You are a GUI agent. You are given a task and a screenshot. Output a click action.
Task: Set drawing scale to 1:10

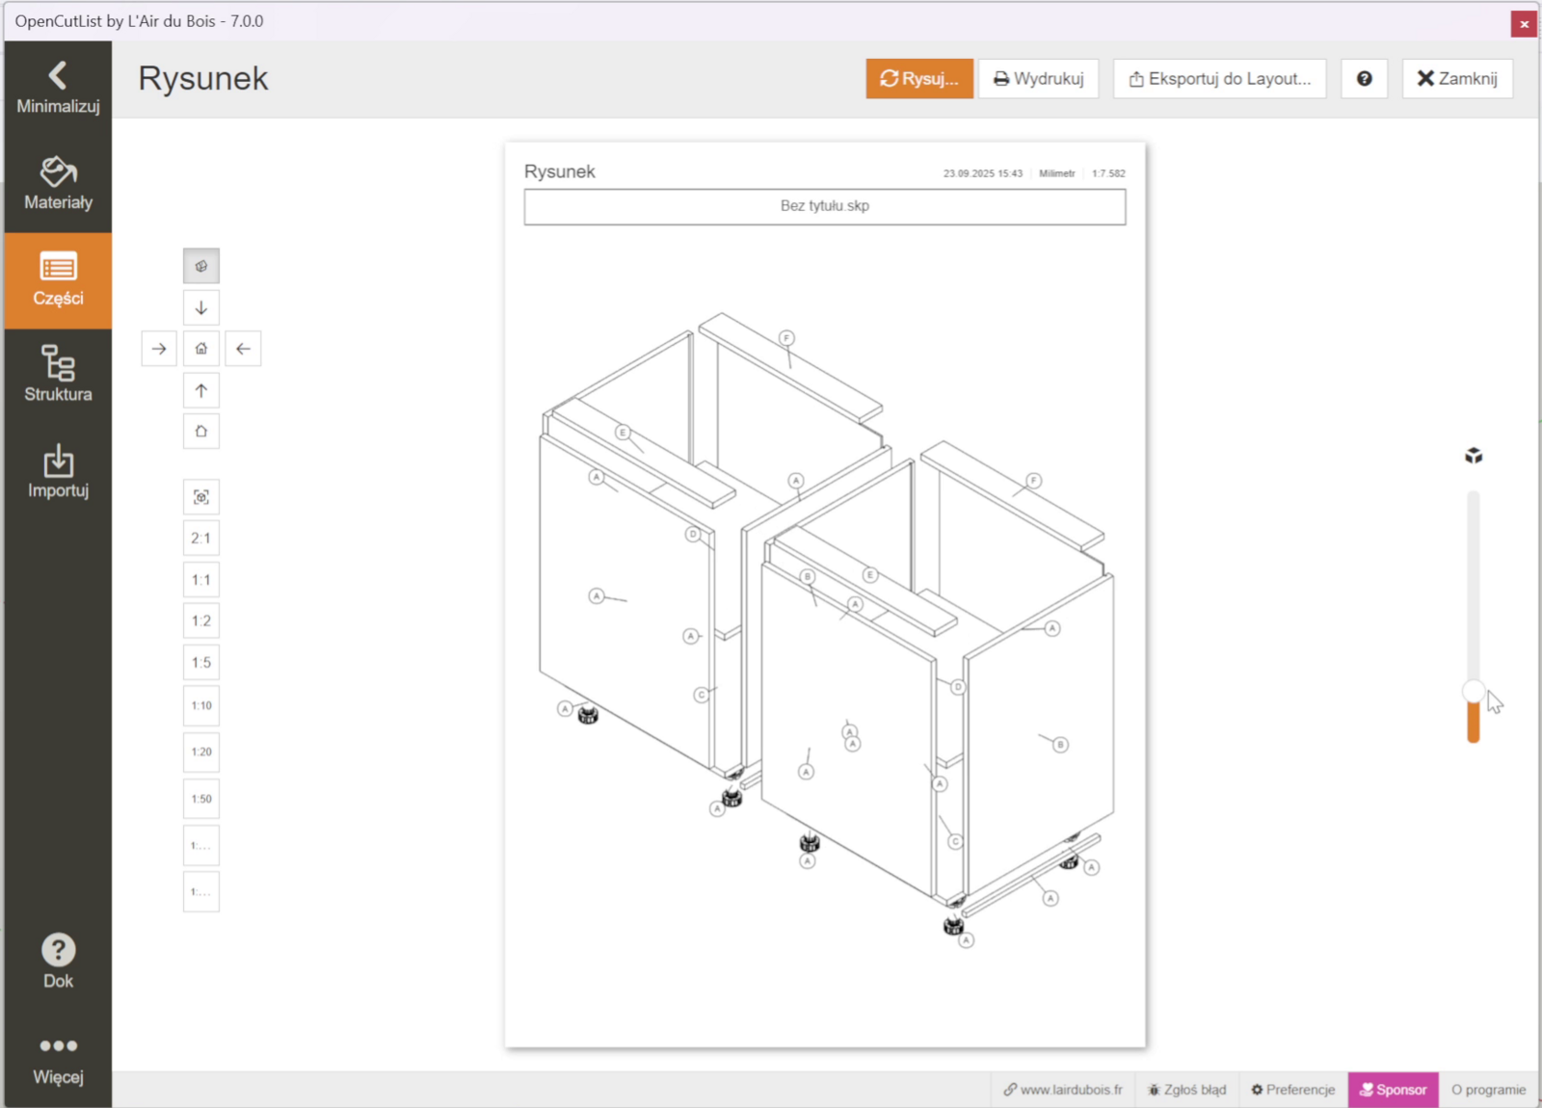pyautogui.click(x=201, y=706)
